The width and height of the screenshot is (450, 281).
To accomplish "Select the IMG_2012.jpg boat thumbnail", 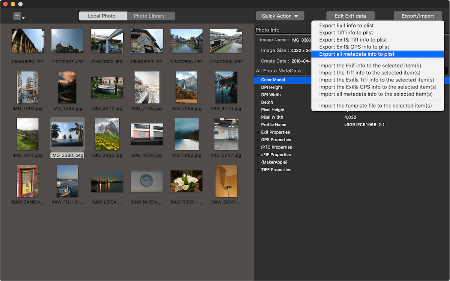I will click(x=107, y=87).
